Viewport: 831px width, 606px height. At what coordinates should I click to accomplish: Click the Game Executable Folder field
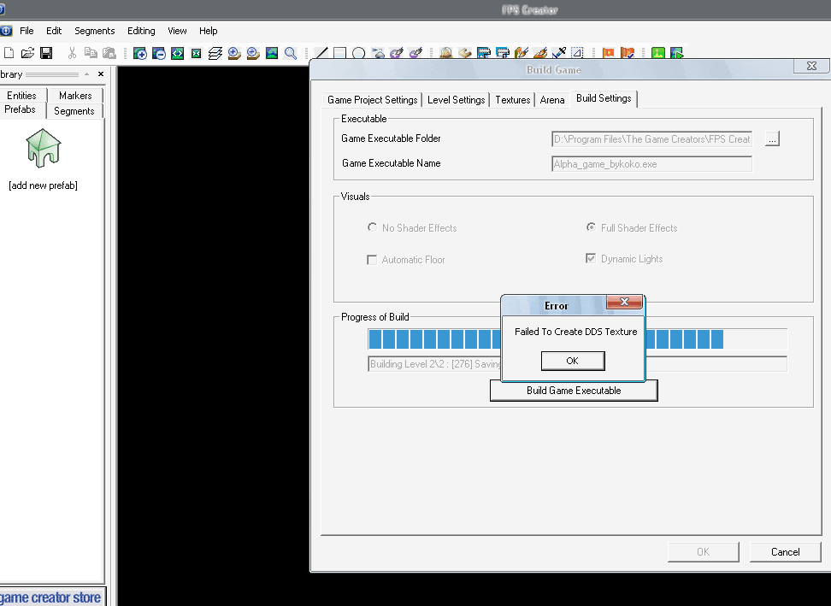coord(651,139)
